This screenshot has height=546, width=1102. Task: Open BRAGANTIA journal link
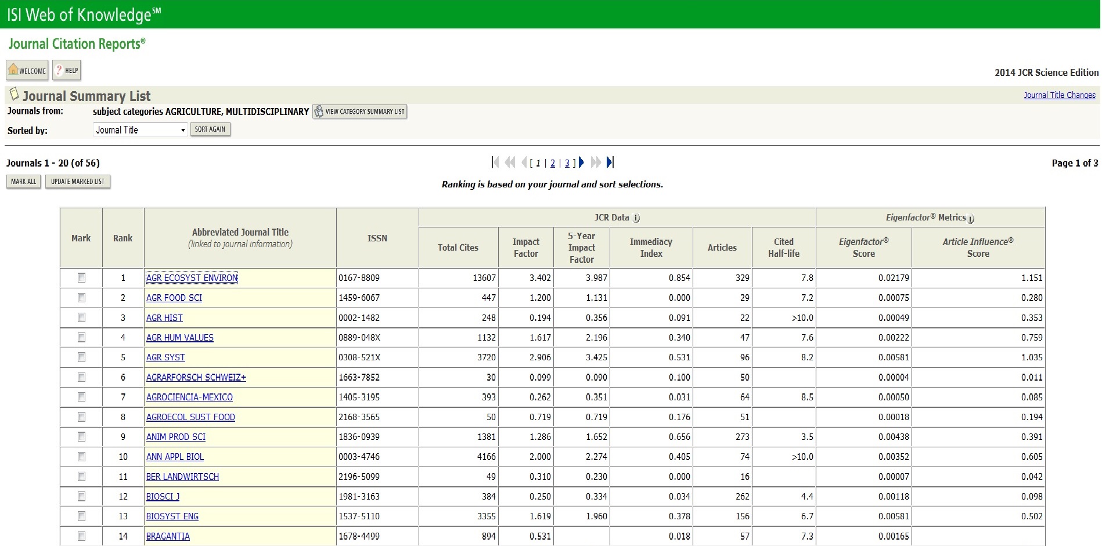(168, 537)
